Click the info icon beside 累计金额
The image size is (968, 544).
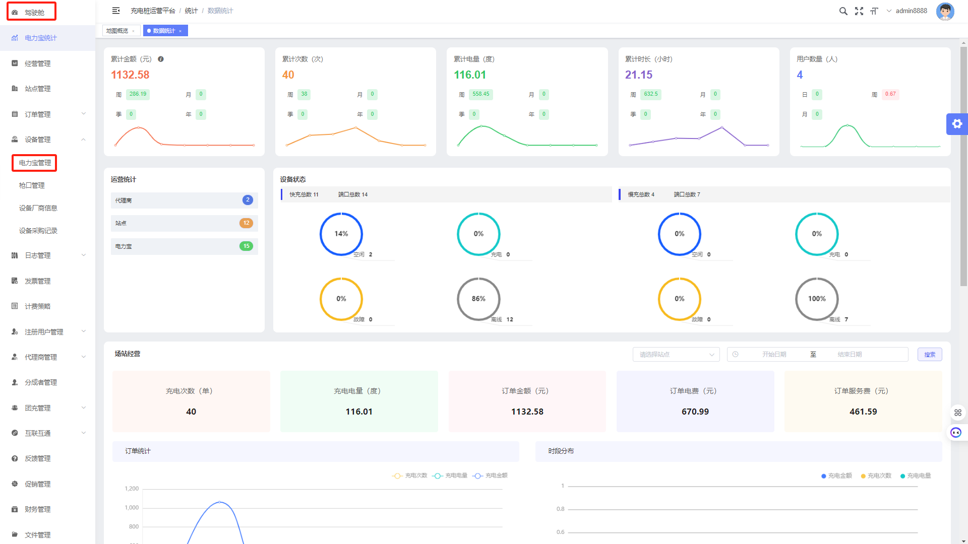click(x=161, y=59)
